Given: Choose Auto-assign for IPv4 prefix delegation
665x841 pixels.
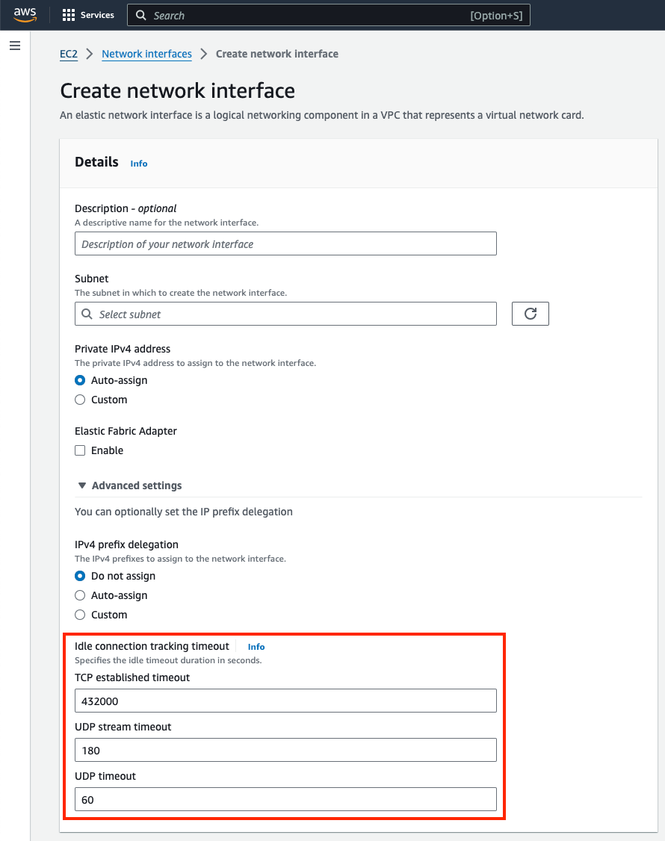Looking at the screenshot, I should [80, 595].
